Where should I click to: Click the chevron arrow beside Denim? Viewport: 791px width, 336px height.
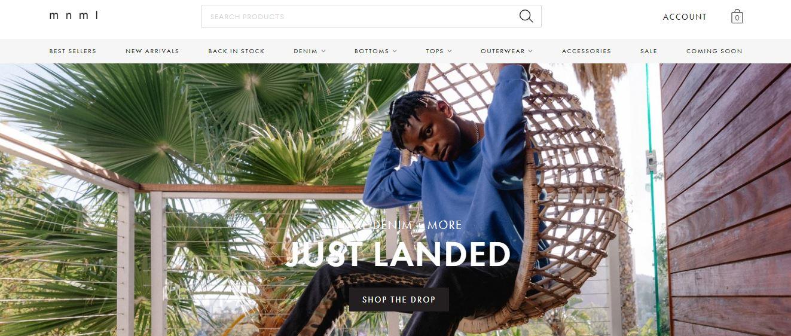click(323, 51)
